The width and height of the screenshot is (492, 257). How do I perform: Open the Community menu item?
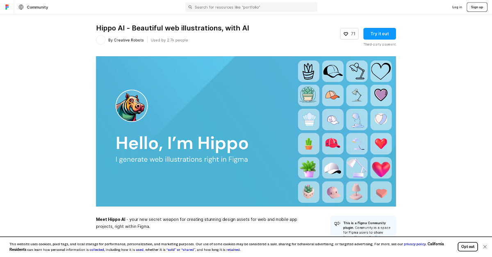point(37,7)
